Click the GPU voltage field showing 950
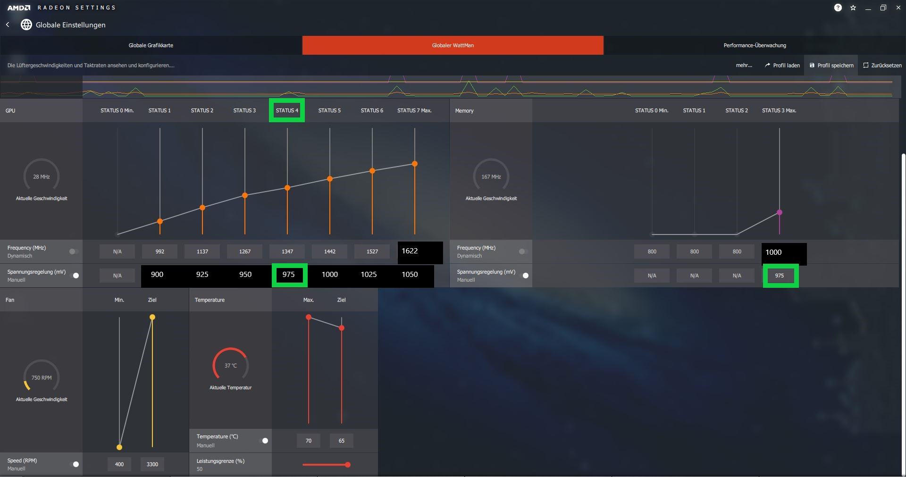The width and height of the screenshot is (906, 477). pos(245,275)
